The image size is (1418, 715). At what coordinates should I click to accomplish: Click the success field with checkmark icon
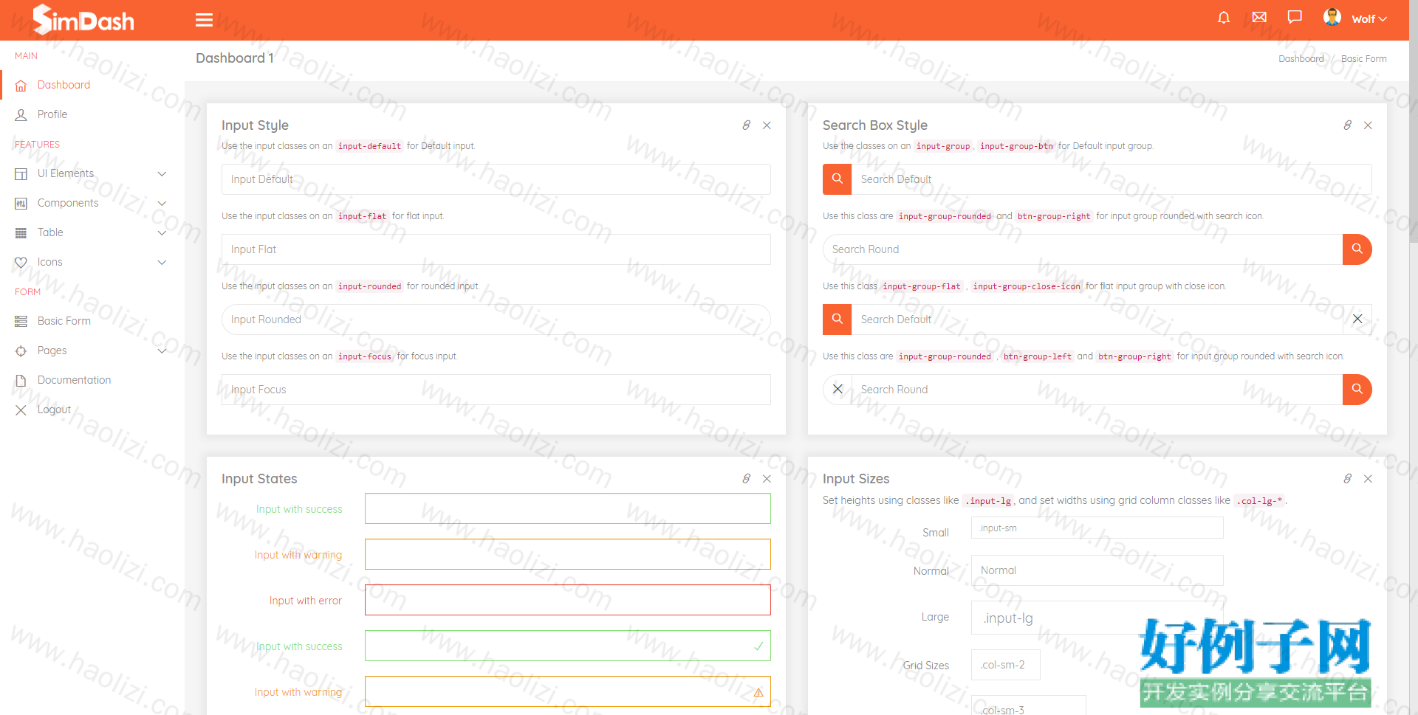568,646
